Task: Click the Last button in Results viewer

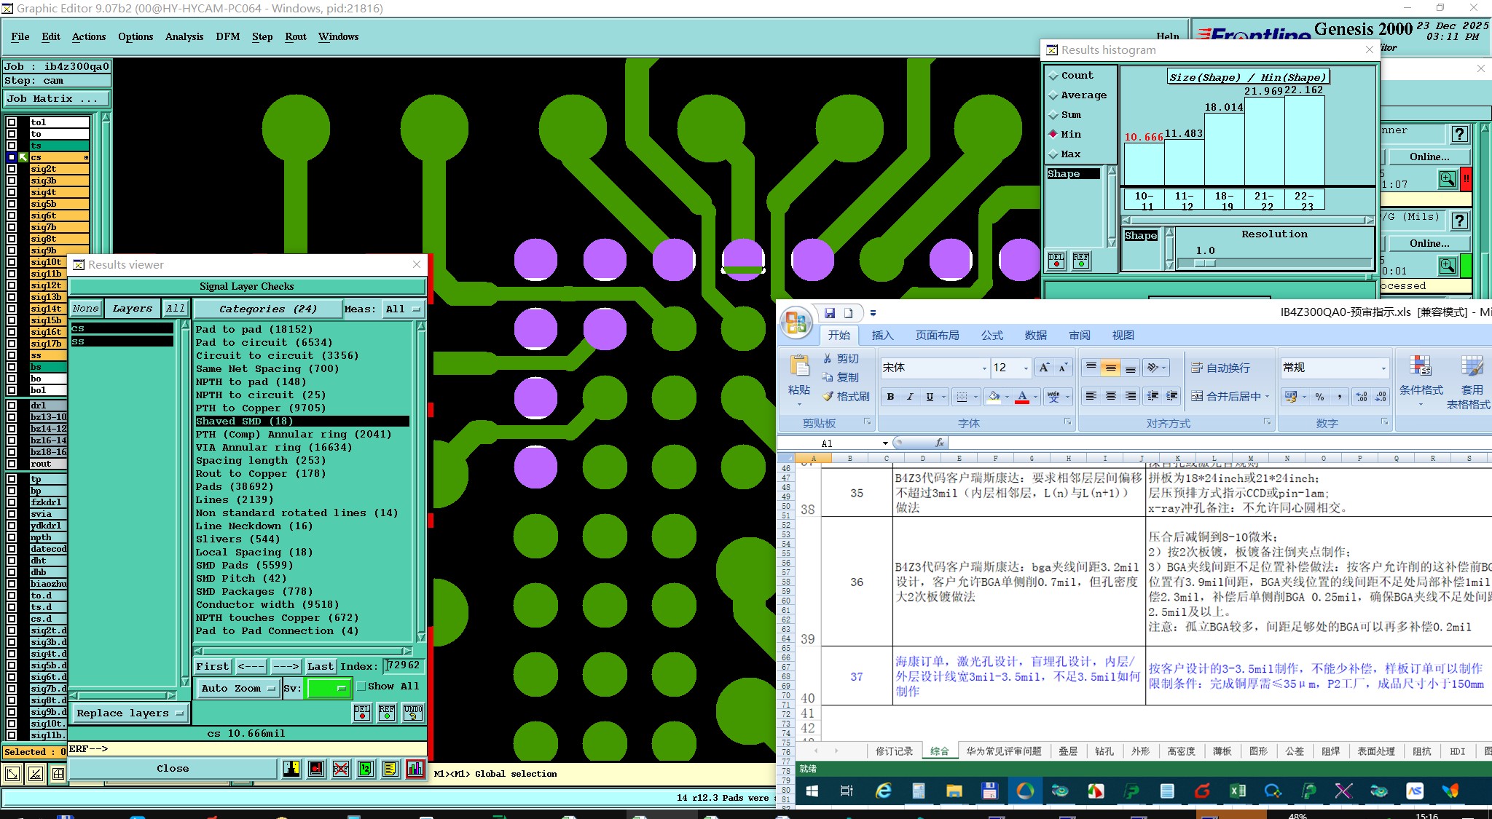Action: (320, 666)
